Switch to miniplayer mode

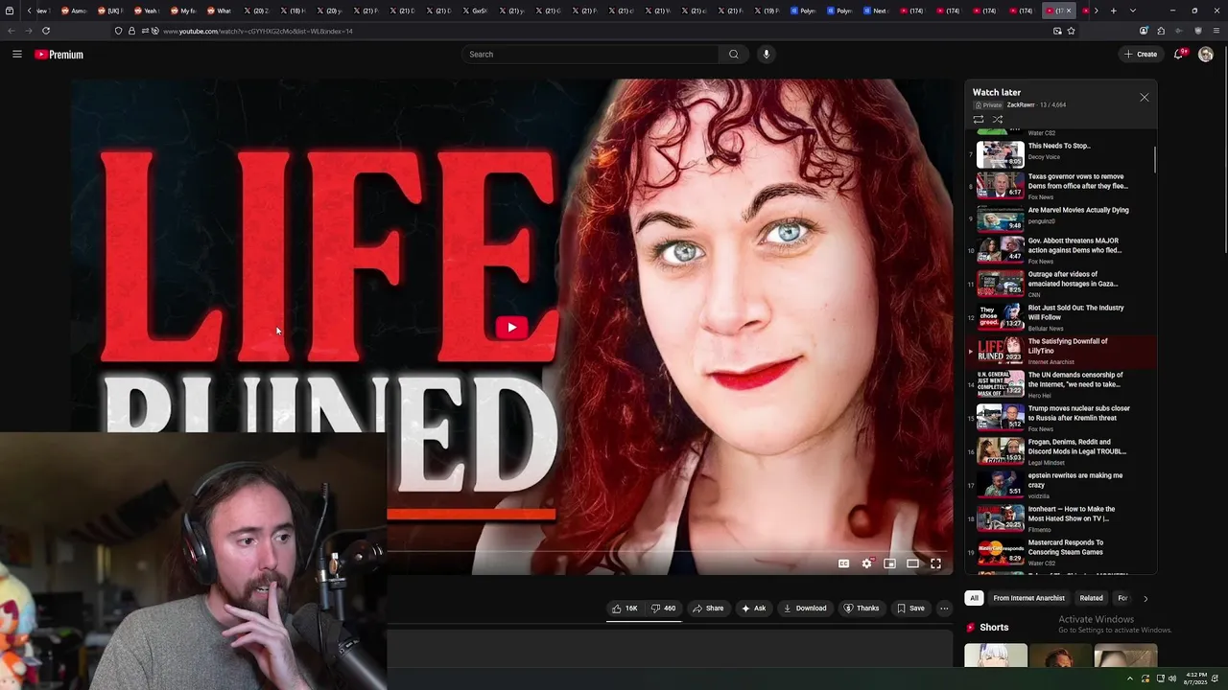coord(889,563)
